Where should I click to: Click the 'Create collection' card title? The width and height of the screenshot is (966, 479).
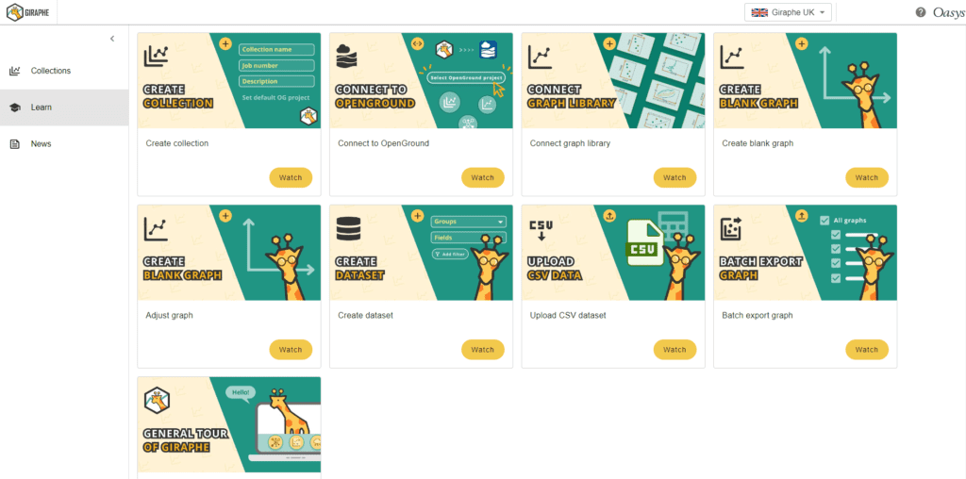(177, 143)
